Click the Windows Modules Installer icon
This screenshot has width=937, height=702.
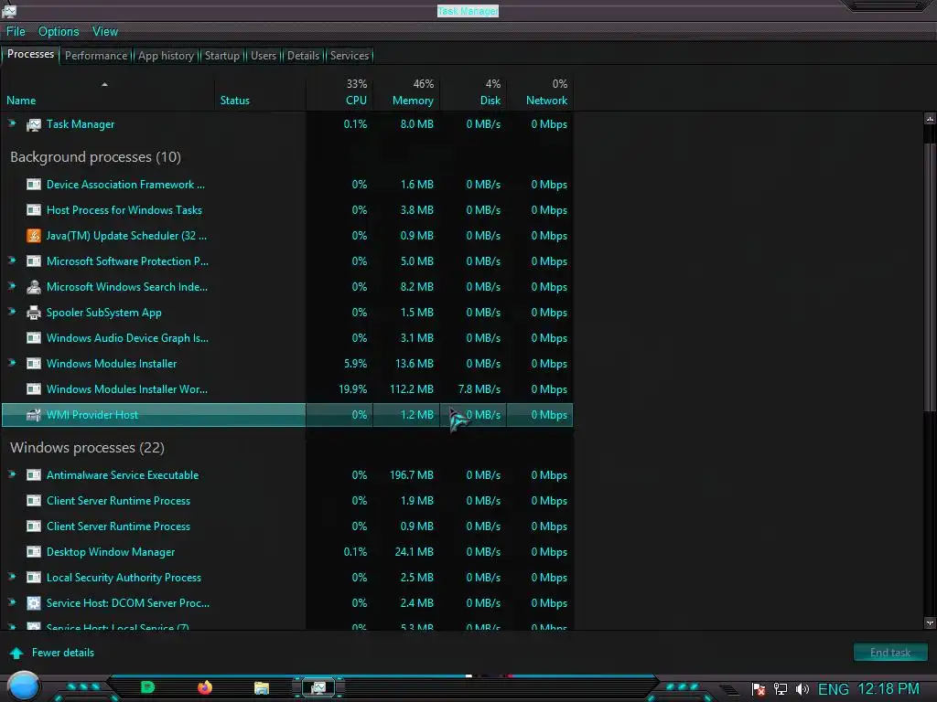(x=34, y=364)
